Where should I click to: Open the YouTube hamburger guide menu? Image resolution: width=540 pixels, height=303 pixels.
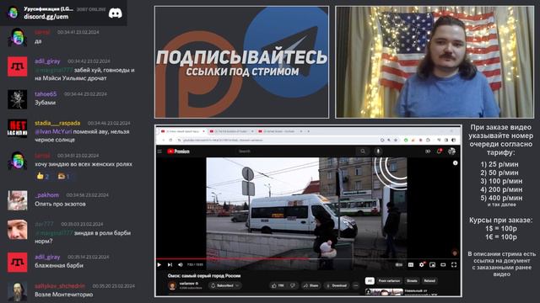pos(159,151)
